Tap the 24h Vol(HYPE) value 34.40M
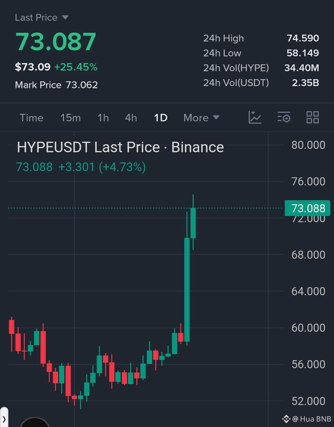The height and width of the screenshot is (427, 334). [x=302, y=68]
